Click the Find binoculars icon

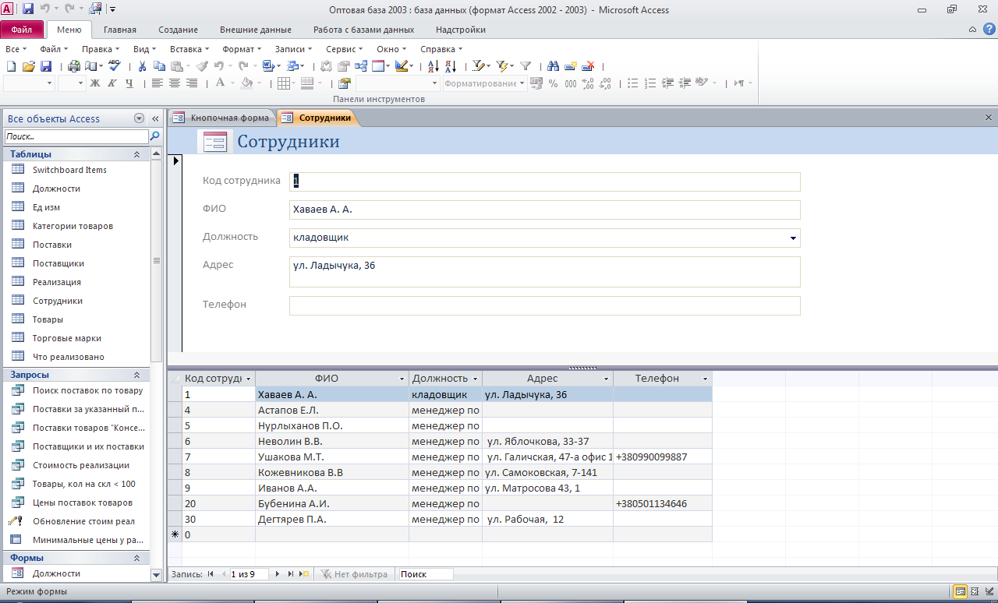pos(554,66)
